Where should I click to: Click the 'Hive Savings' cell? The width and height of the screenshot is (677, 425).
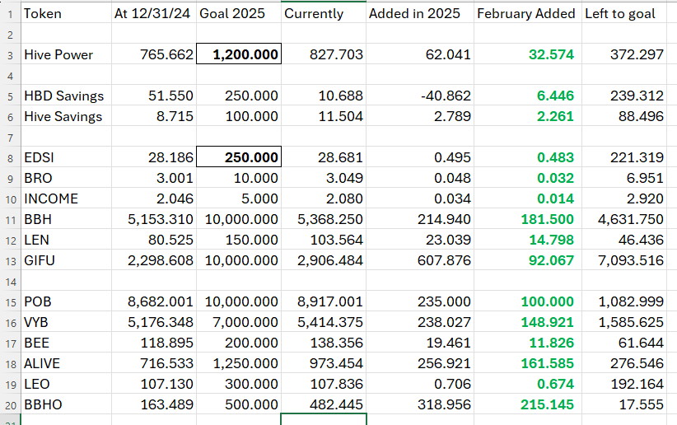(x=66, y=116)
